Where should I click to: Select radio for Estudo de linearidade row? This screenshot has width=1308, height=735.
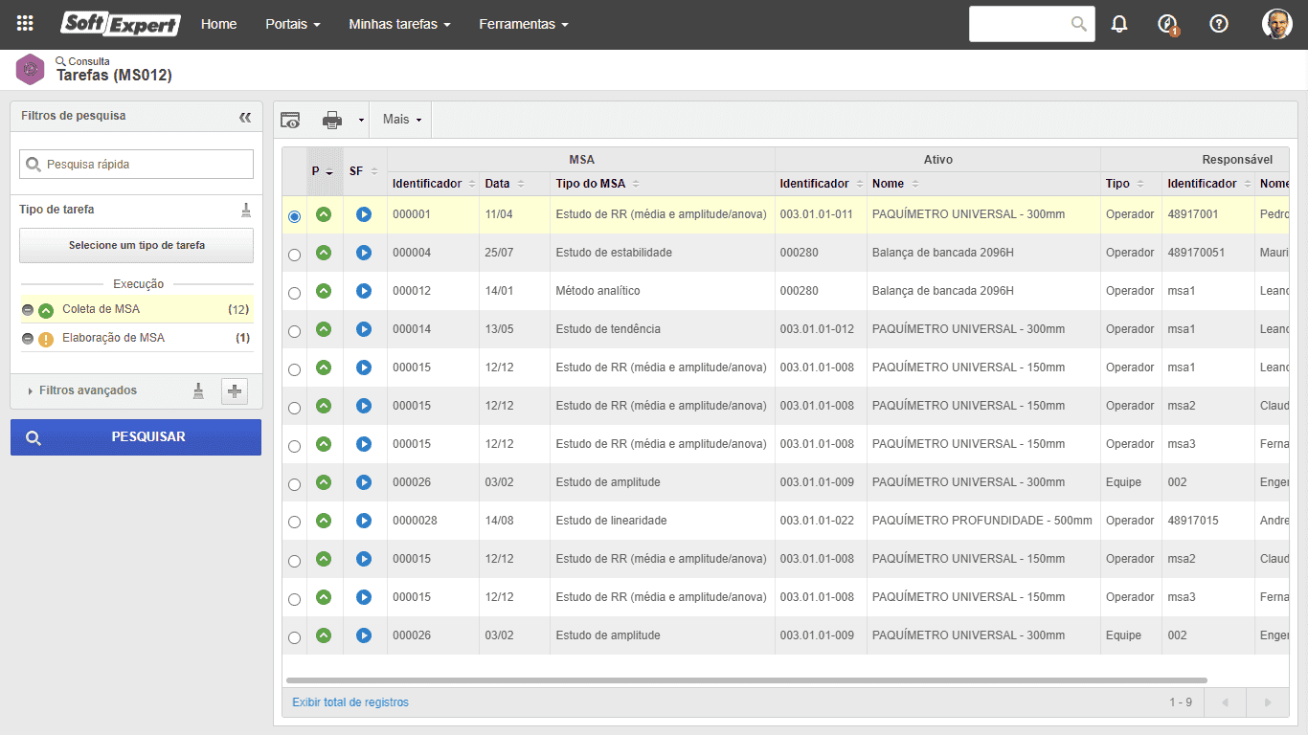click(x=294, y=523)
